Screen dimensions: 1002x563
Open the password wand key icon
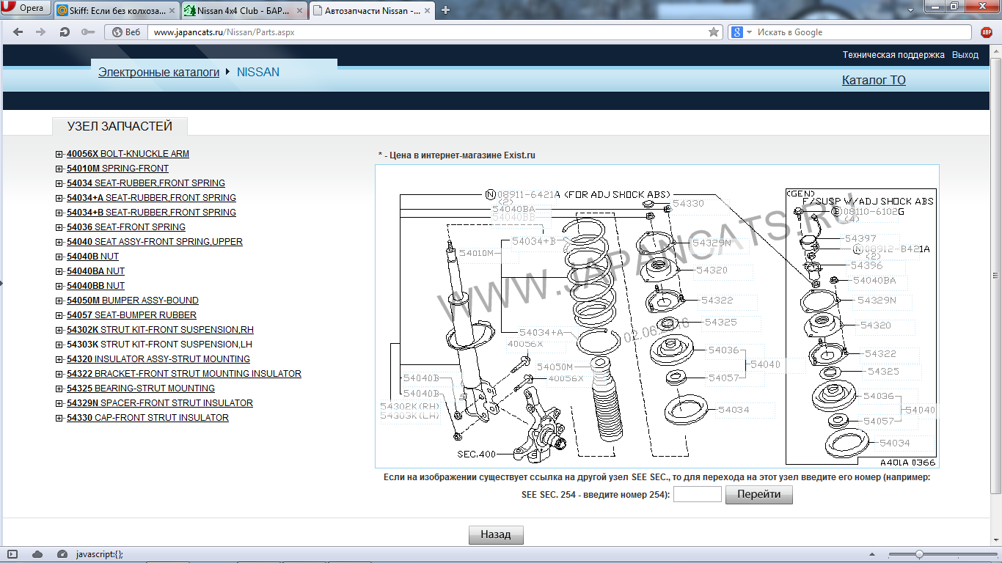click(88, 32)
